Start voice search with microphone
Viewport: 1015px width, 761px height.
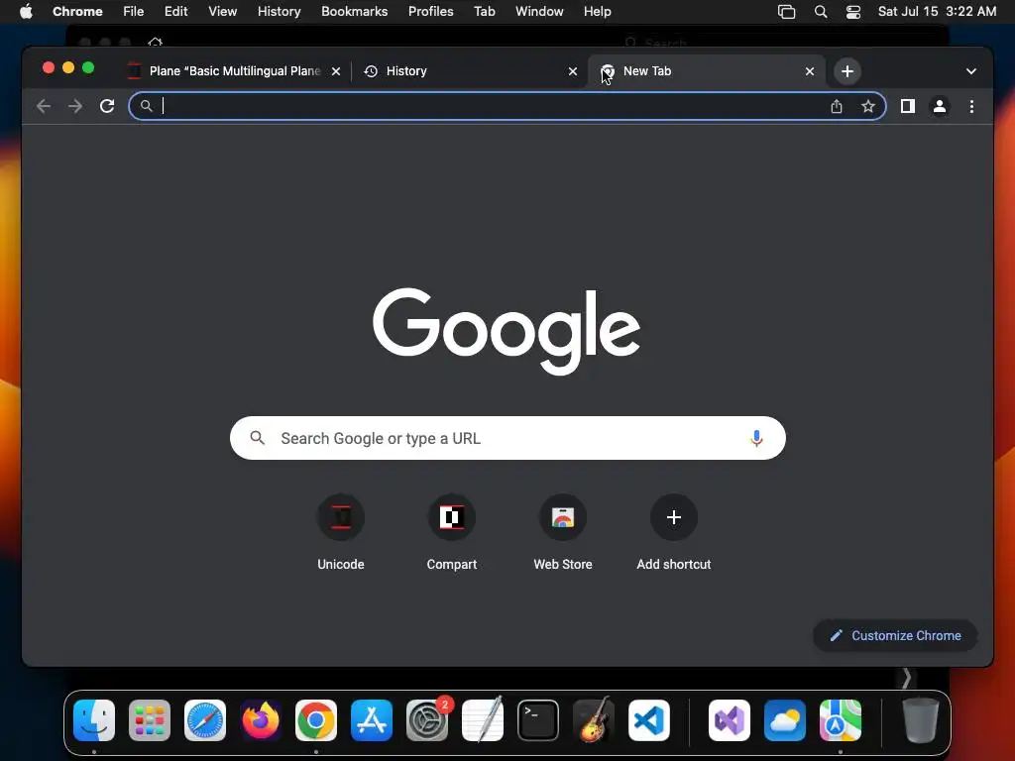tap(756, 438)
